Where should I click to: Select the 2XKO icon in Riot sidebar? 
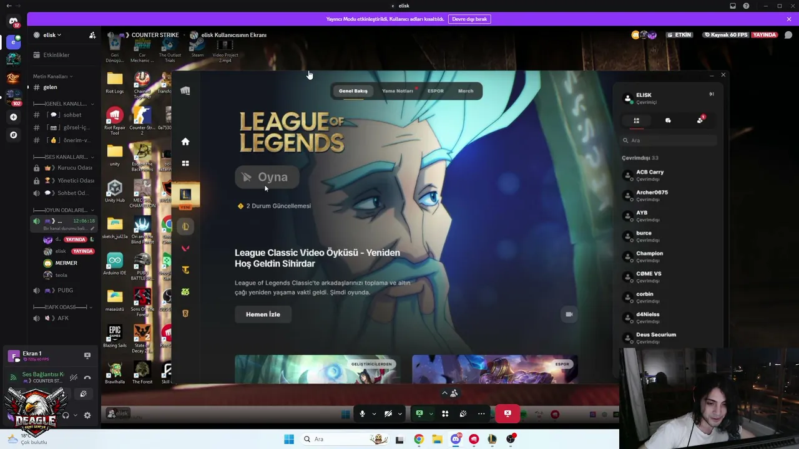(185, 292)
